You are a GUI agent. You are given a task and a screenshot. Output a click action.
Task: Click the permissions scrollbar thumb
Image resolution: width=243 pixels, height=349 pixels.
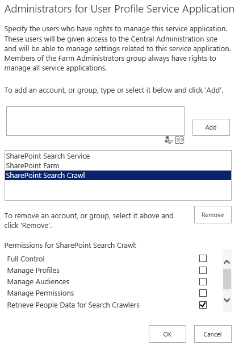tap(227, 279)
